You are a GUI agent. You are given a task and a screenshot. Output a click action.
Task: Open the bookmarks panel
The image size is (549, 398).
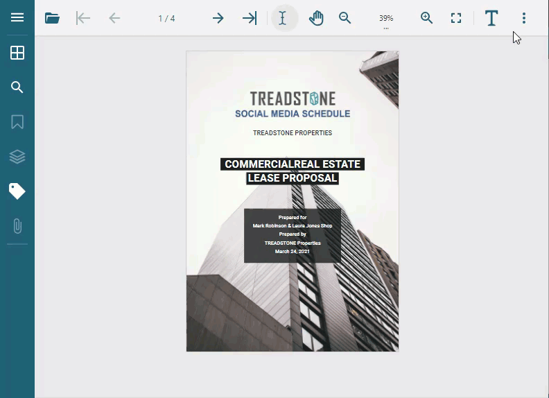click(x=17, y=122)
